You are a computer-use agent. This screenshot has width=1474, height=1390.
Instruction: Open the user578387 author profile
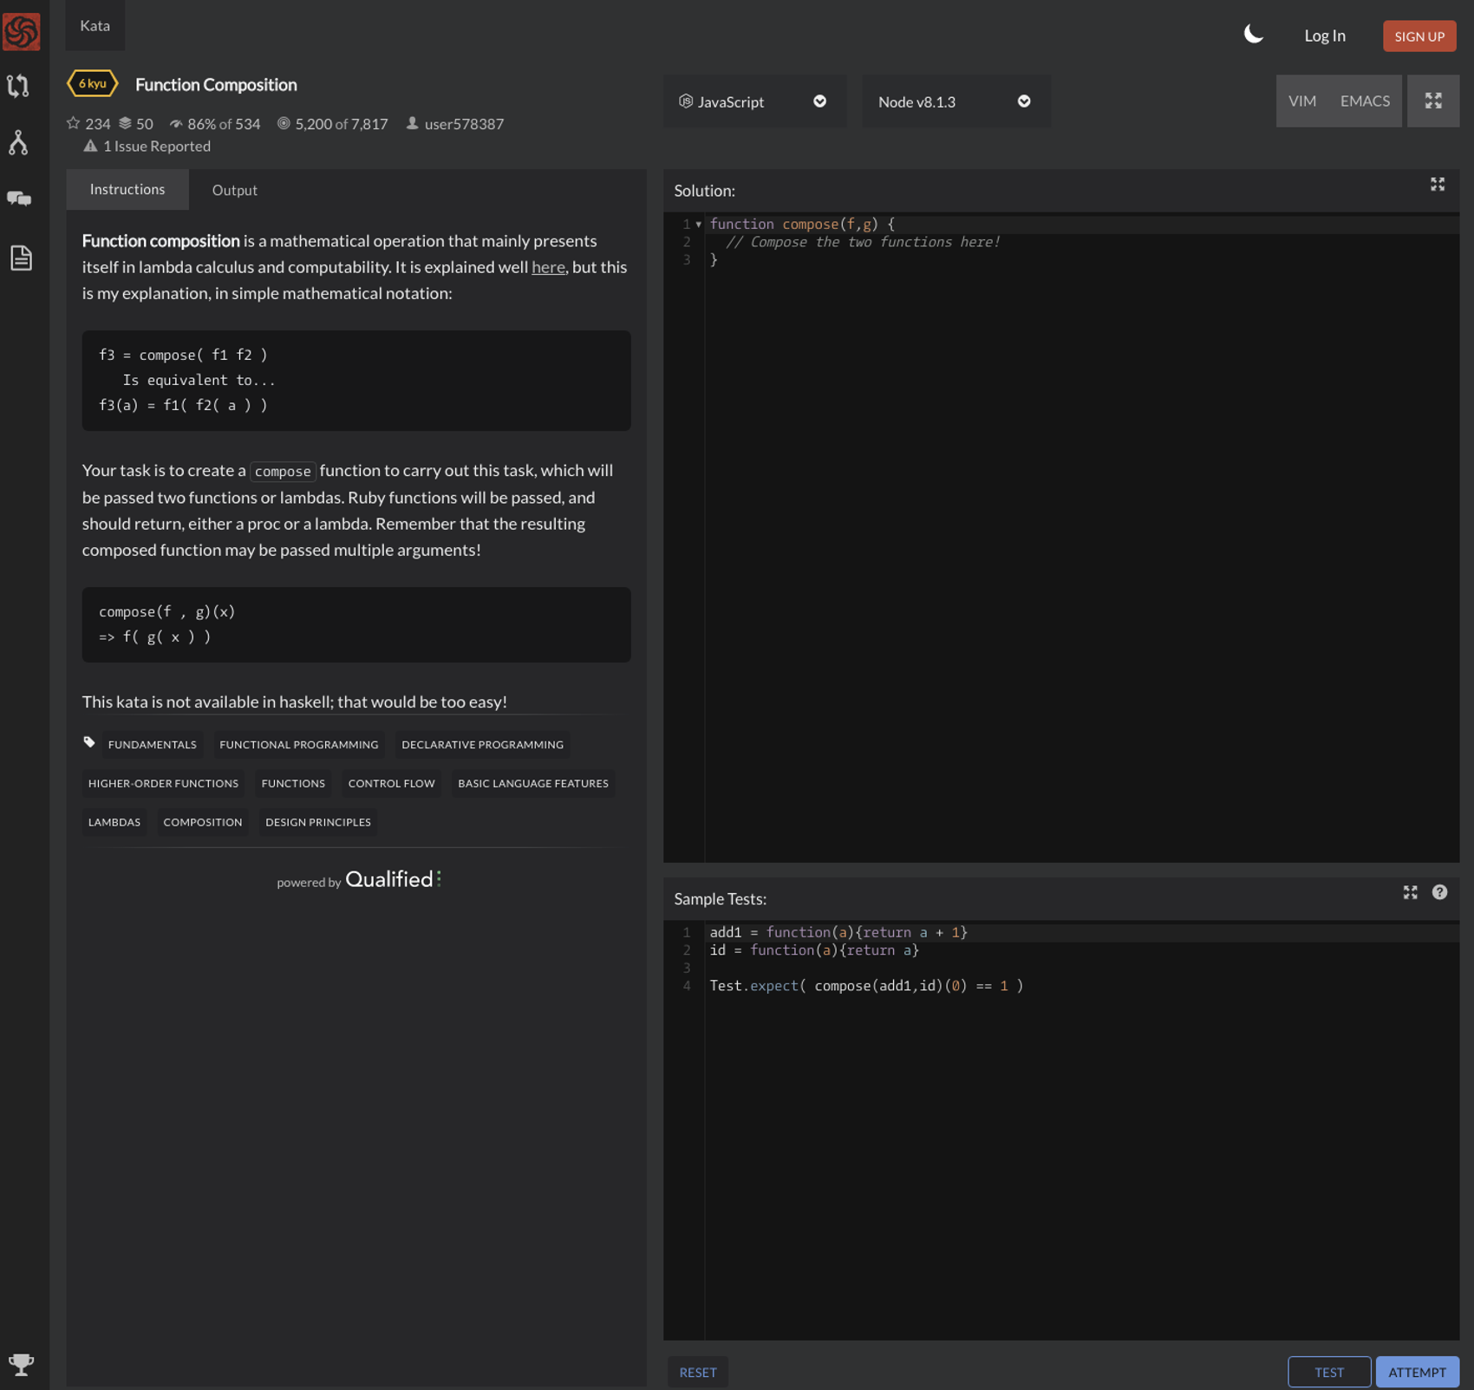(x=464, y=123)
